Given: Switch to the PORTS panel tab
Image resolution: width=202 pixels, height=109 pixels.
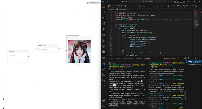Looking at the screenshot, I should tap(111, 58).
